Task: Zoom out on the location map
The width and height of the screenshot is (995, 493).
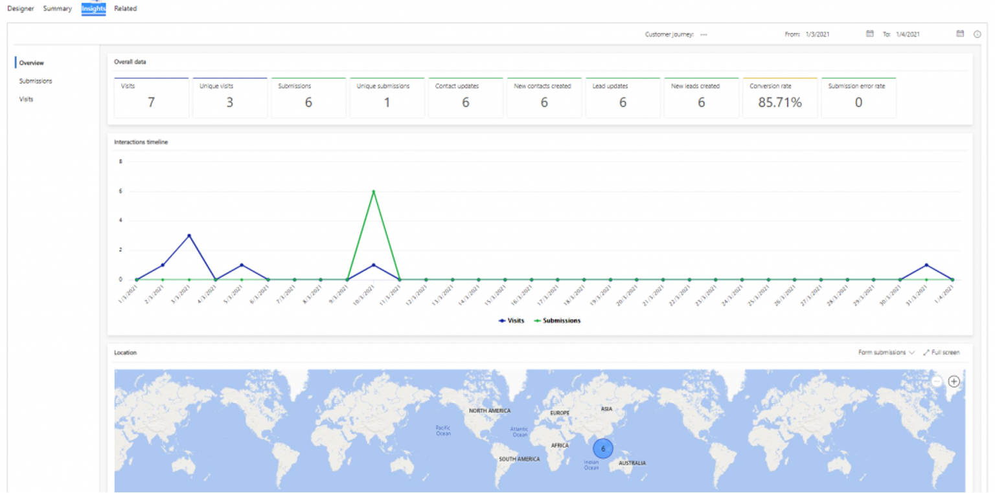Action: 937,382
